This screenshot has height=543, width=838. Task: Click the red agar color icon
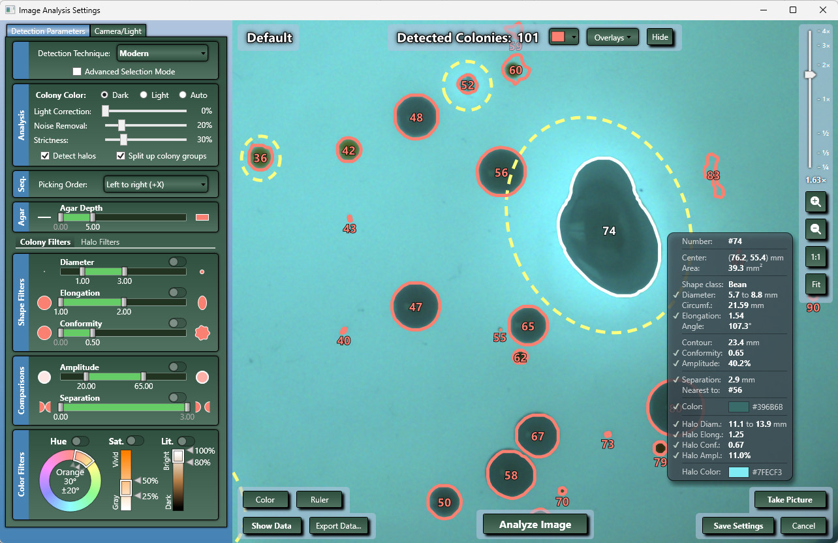click(202, 217)
